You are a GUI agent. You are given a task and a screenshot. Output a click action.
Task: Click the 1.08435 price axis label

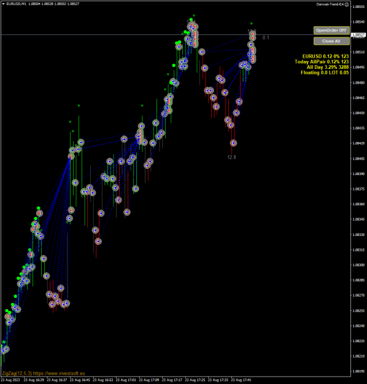coord(358,128)
